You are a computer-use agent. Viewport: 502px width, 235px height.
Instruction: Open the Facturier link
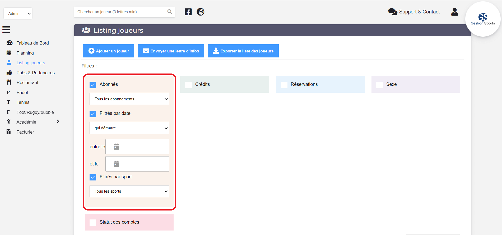pyautogui.click(x=25, y=132)
